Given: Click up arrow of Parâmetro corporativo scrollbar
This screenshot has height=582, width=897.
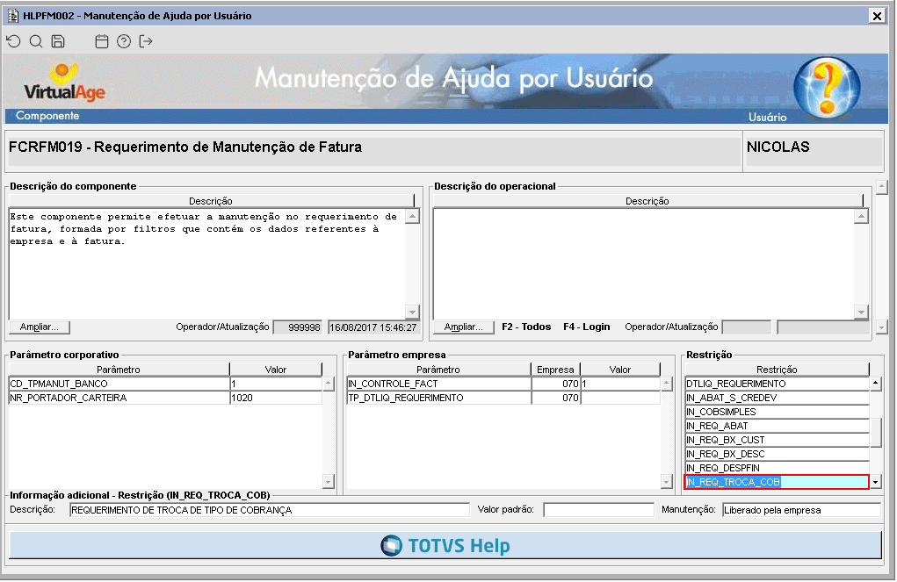Looking at the screenshot, I should click(x=329, y=384).
